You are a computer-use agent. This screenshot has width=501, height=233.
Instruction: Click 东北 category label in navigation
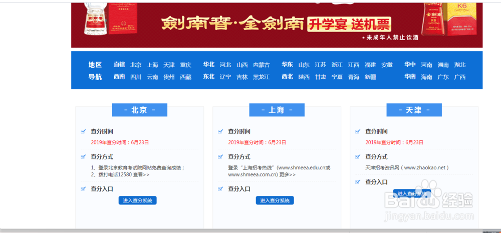pyautogui.click(x=208, y=77)
